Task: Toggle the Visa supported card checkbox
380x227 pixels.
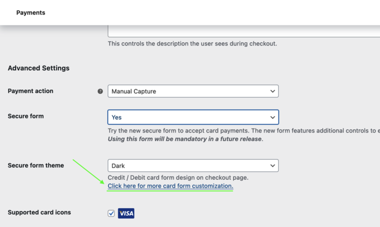Action: tap(111, 213)
